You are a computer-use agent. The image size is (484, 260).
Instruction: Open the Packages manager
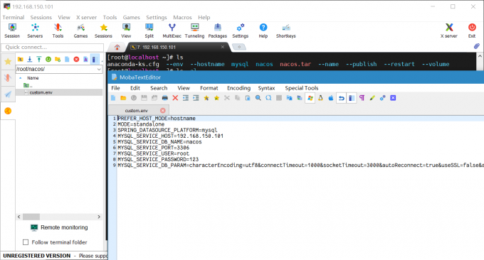point(218,31)
